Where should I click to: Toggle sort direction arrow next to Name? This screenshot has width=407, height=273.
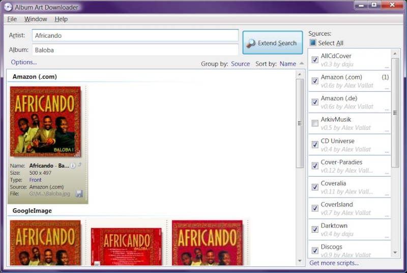(302, 63)
